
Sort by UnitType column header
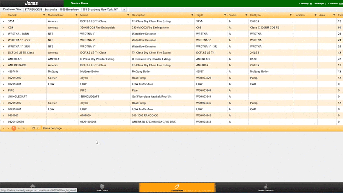(x=255, y=15)
